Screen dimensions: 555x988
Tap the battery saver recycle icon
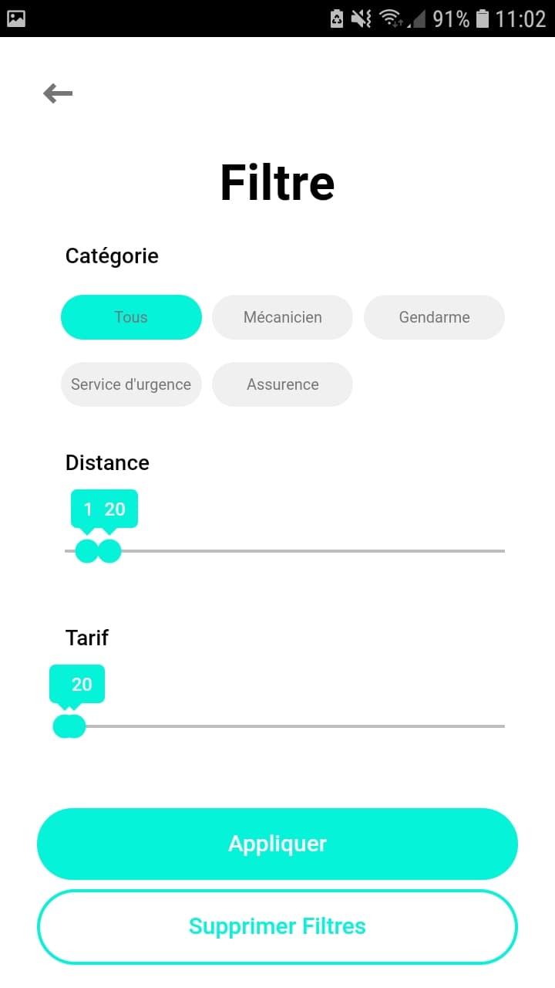[x=337, y=18]
